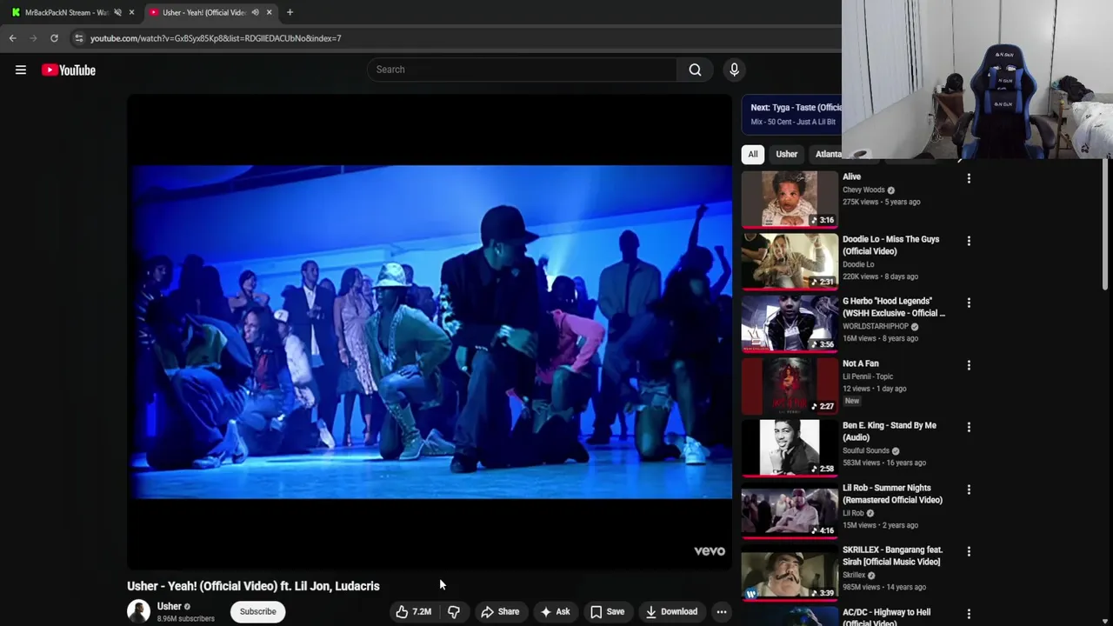Open the Usher channel name link

[x=169, y=606]
